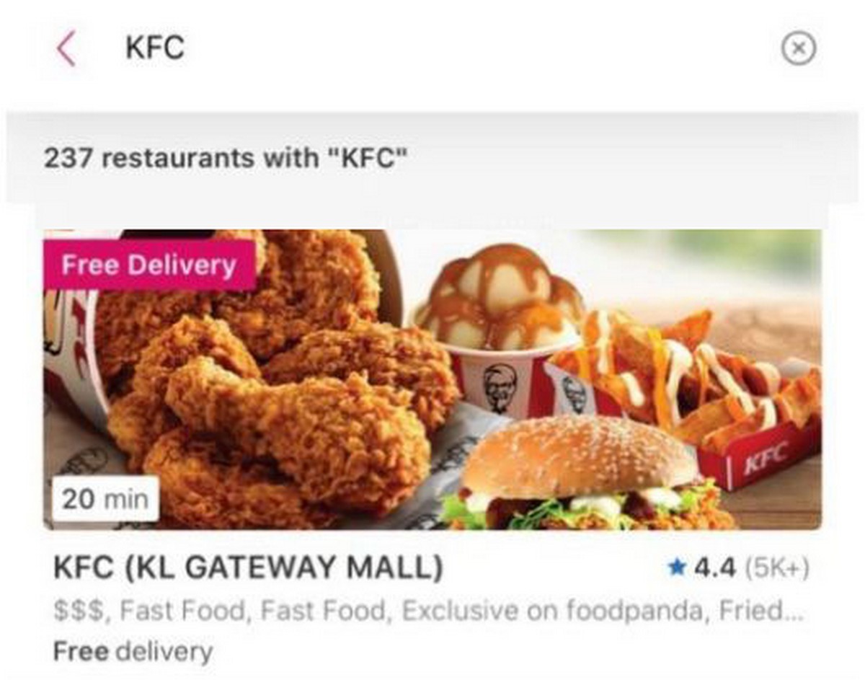865x680 pixels.
Task: Clear the search with the X icon
Action: tap(799, 49)
